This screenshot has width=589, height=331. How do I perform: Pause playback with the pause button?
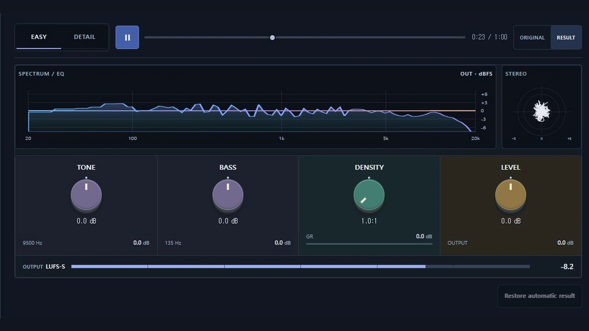pyautogui.click(x=127, y=37)
